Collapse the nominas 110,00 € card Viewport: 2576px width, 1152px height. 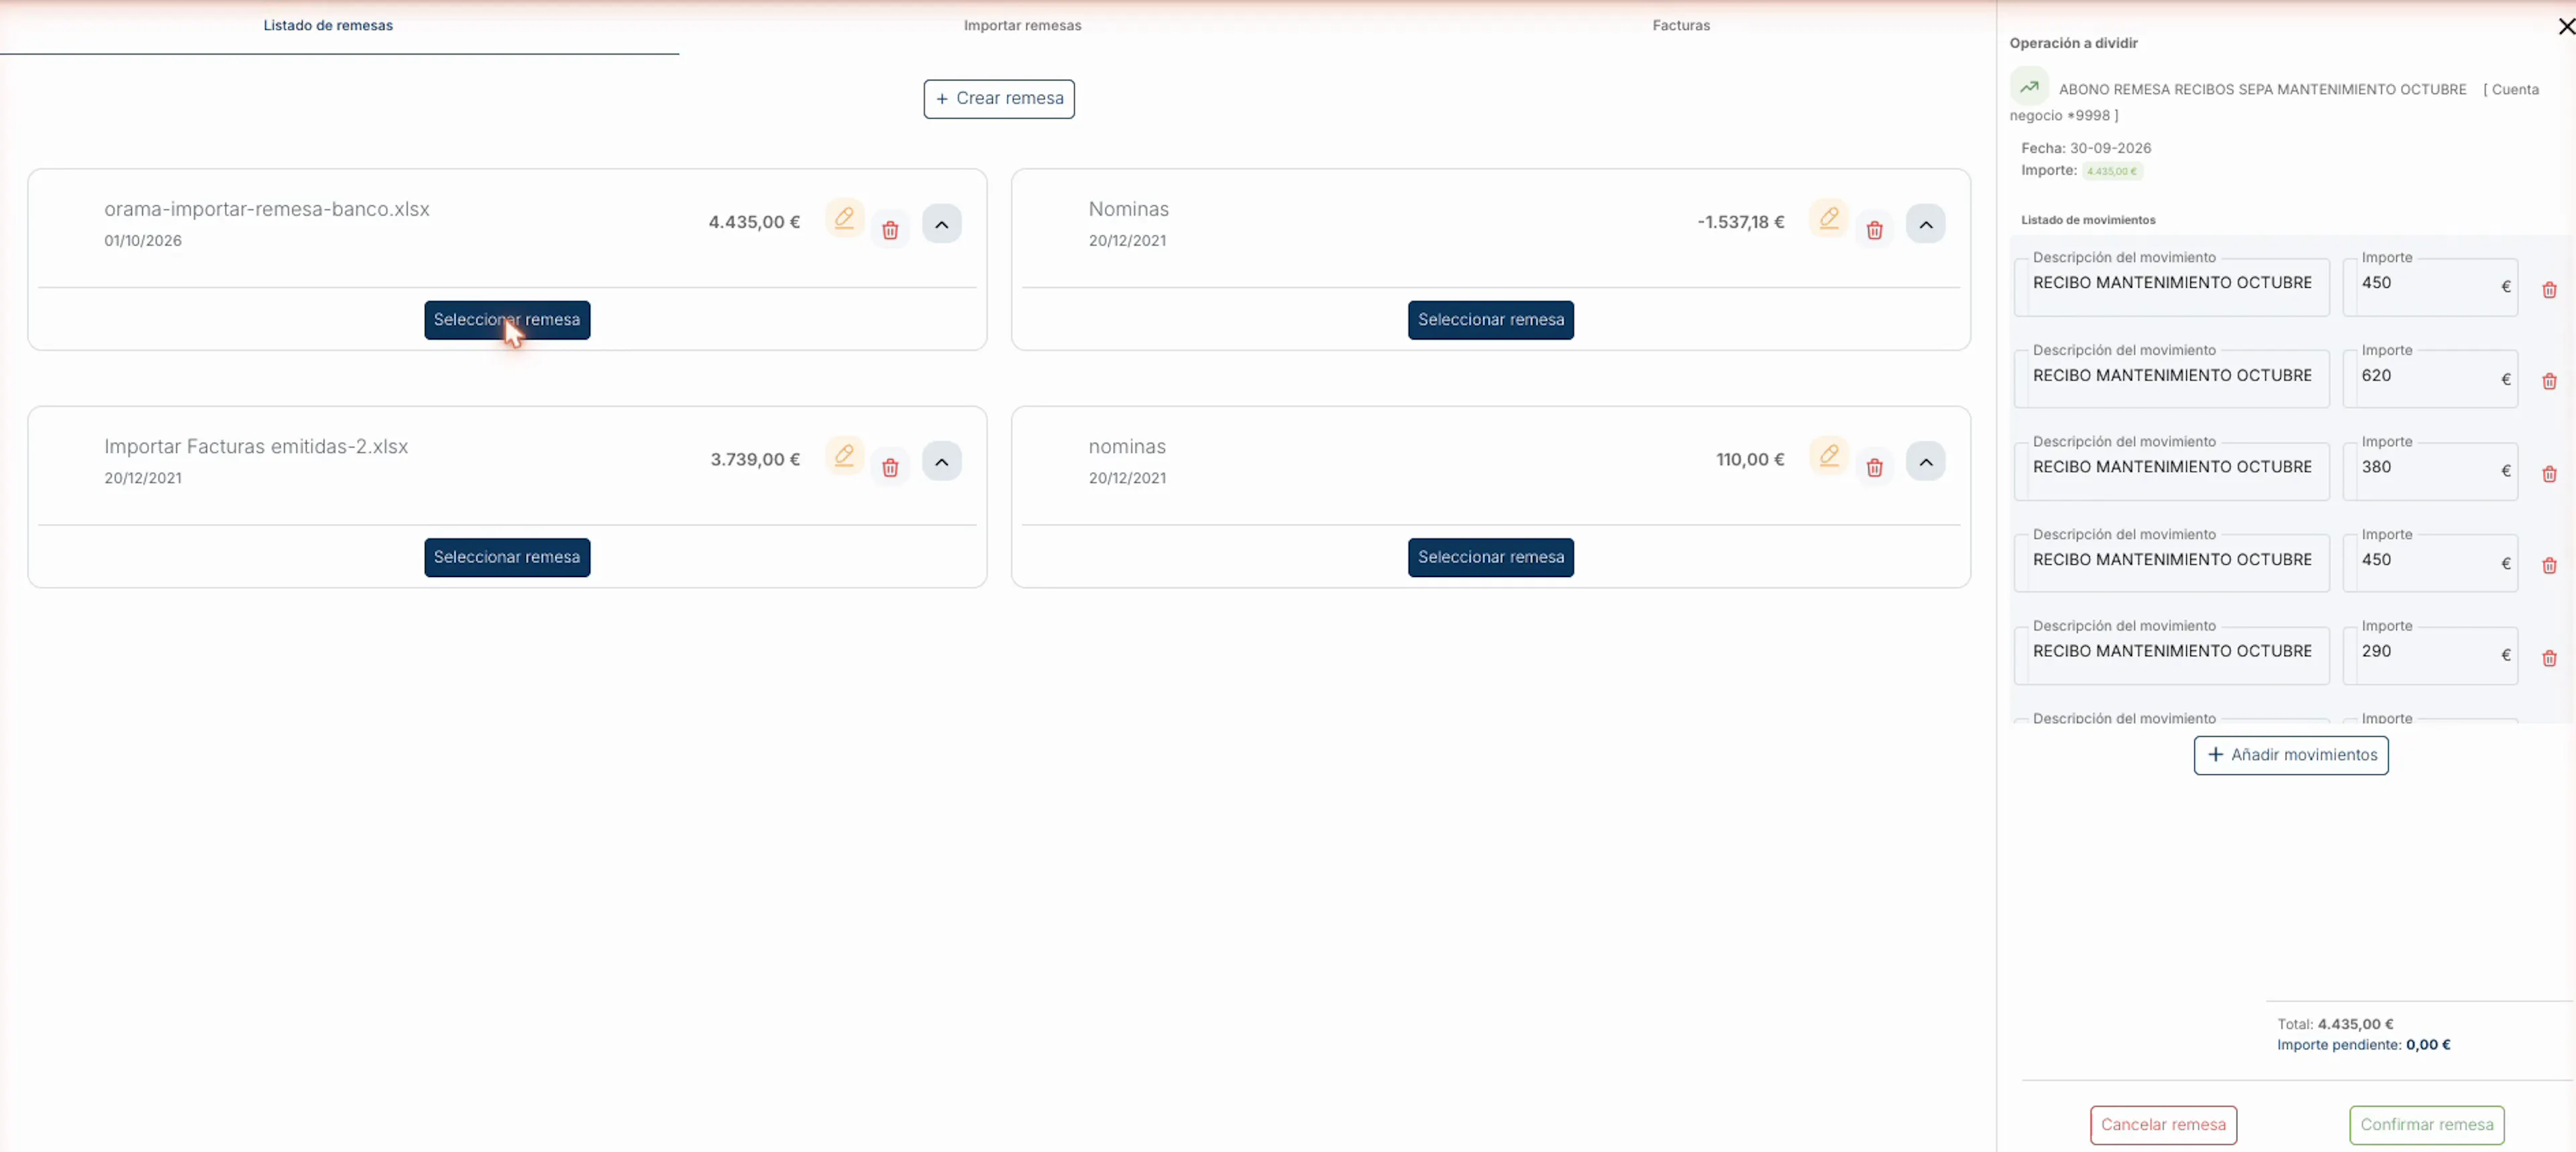[x=1925, y=461]
